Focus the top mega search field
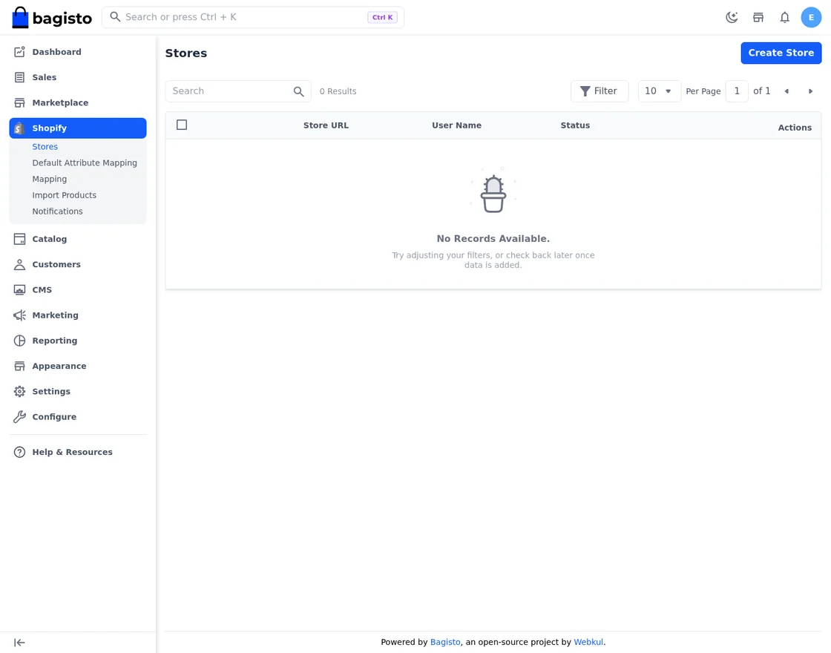Viewport: 831px width, 653px height. point(253,17)
